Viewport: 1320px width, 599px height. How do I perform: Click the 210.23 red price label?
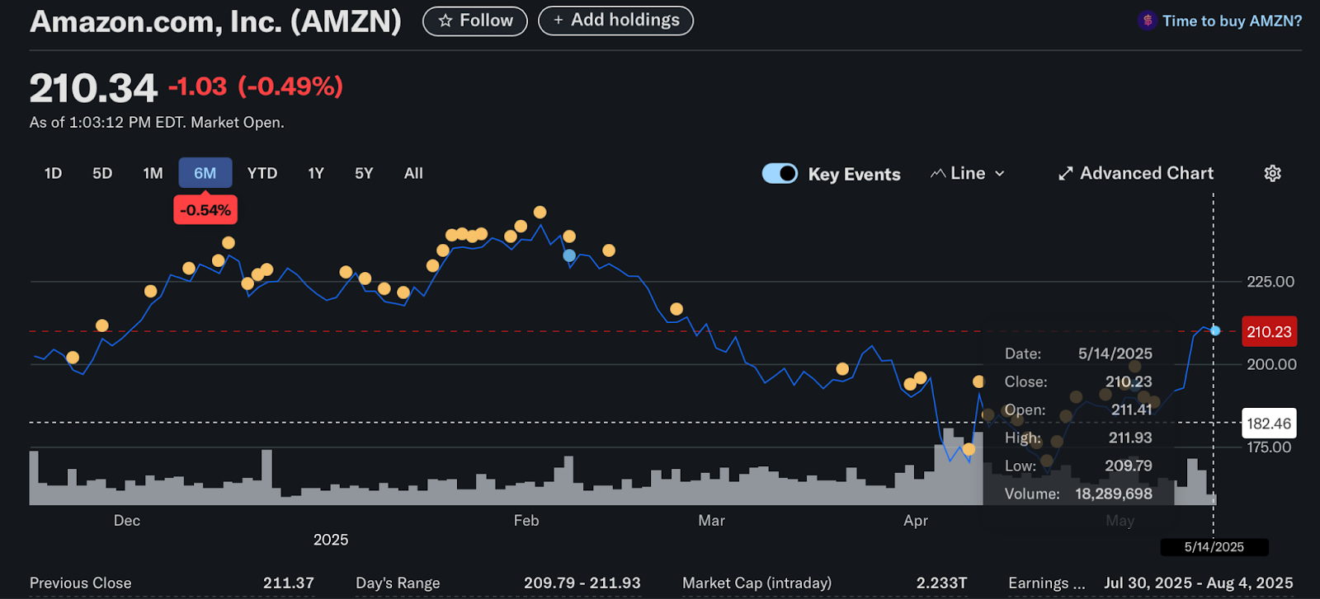click(x=1269, y=332)
